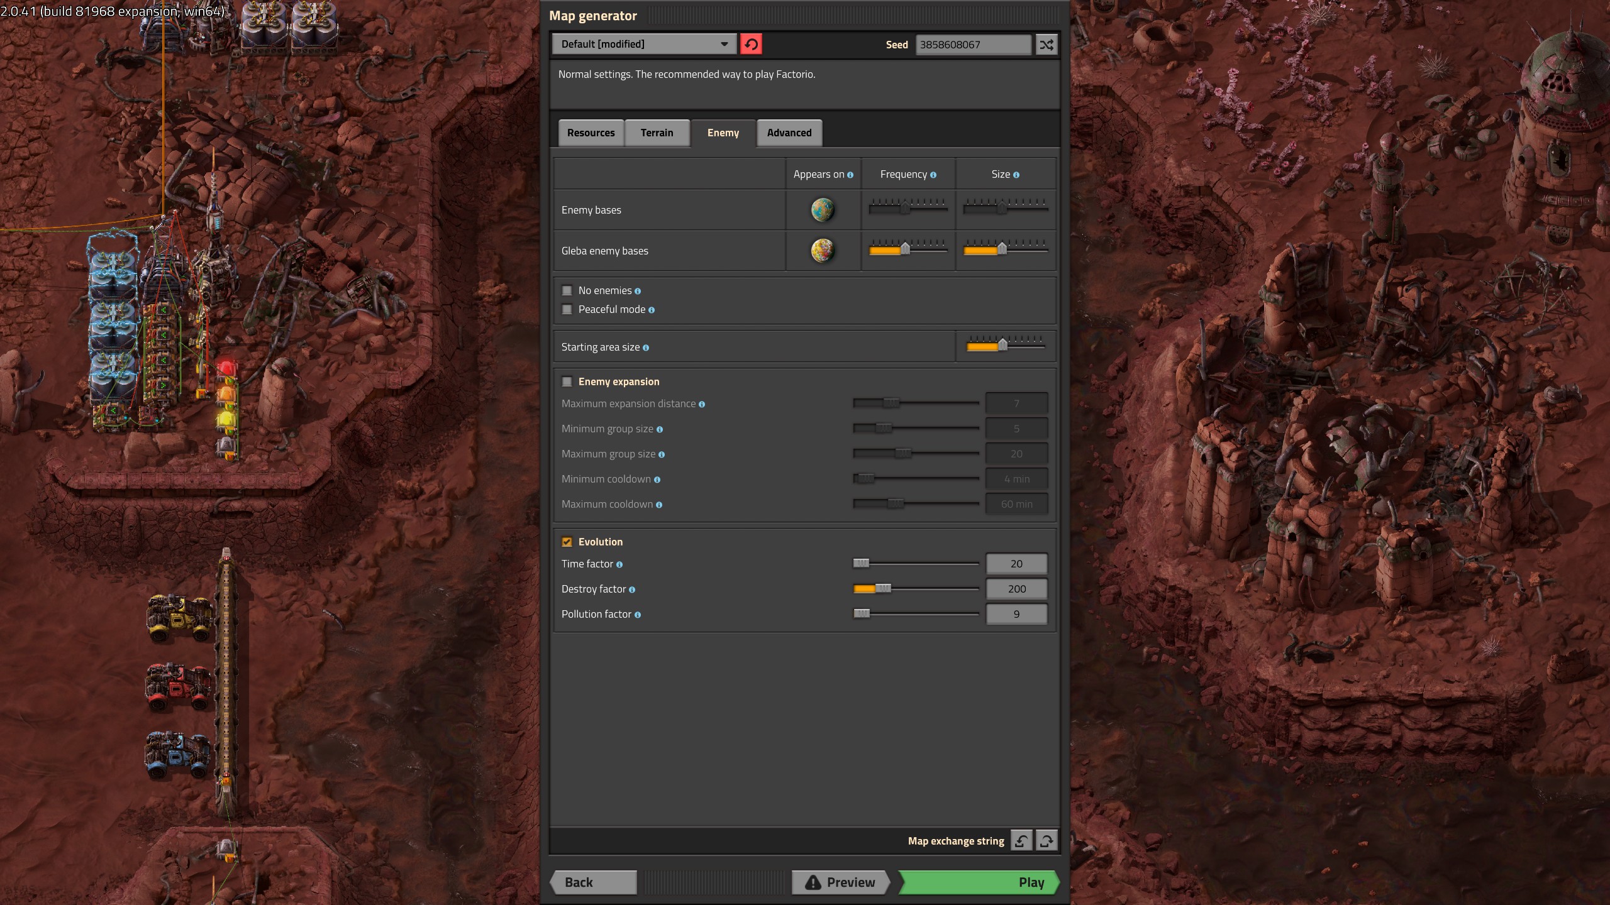Viewport: 1610px width, 905px height.
Task: Click the Seed number input field
Action: 973,45
